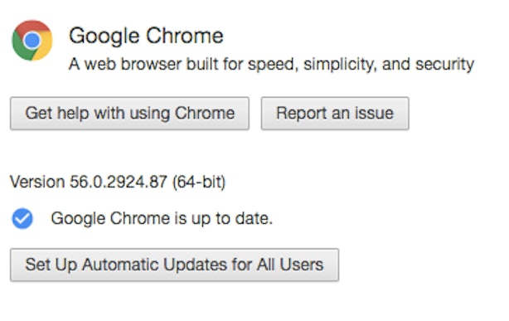Viewport: 509px width, 321px height.
Task: Click the blue checkmark update status icon
Action: pyautogui.click(x=22, y=218)
